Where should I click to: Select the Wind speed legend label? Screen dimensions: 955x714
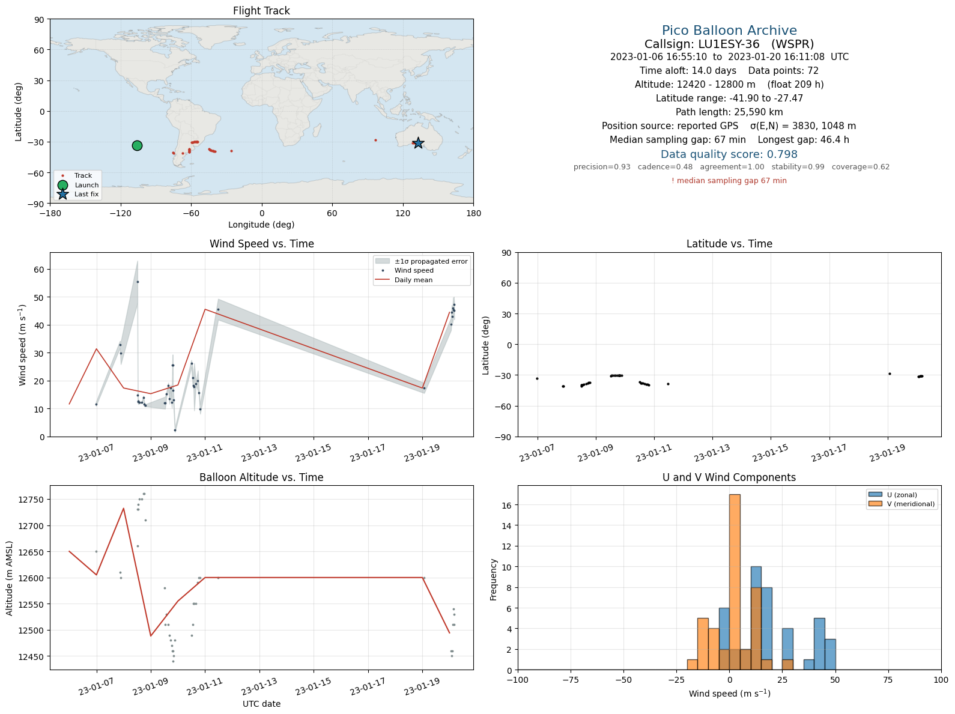(x=414, y=271)
